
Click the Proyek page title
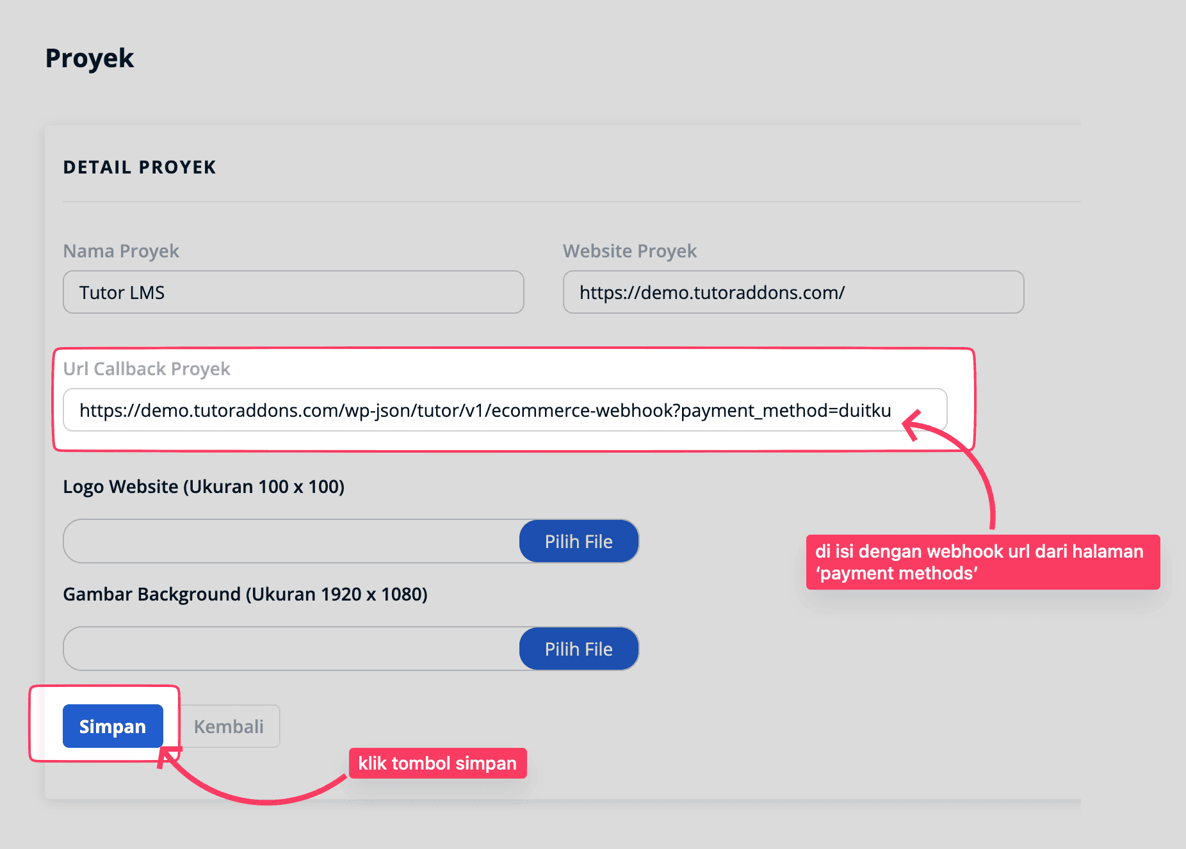(x=90, y=58)
